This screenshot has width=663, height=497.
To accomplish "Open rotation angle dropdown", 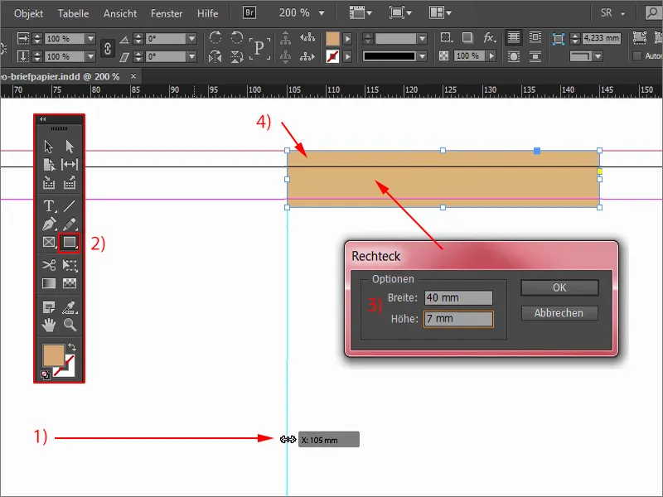I will point(191,38).
